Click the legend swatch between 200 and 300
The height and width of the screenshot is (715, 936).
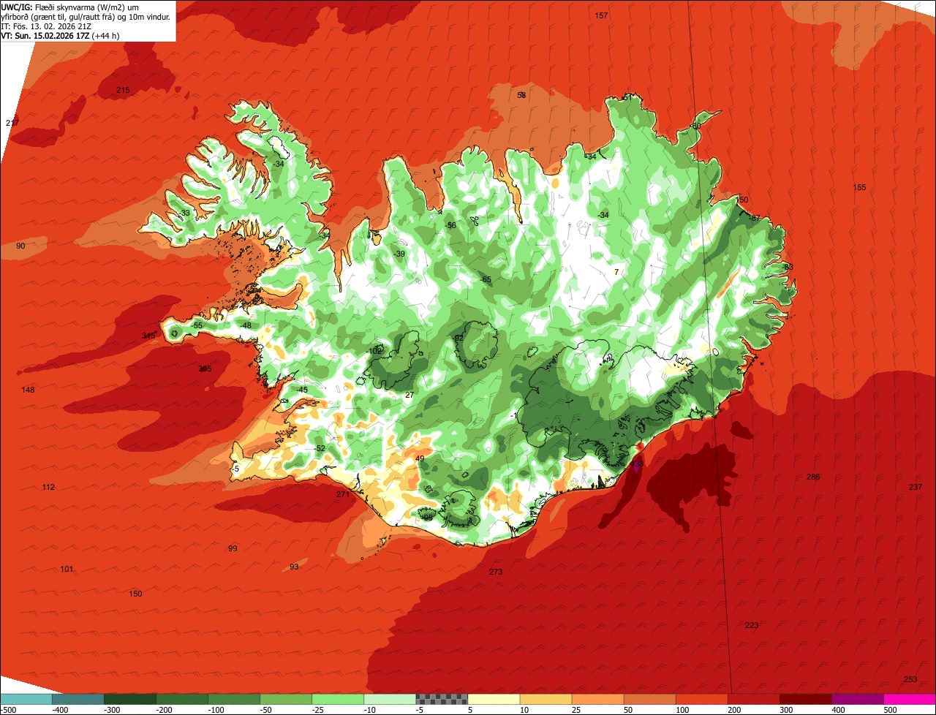click(754, 699)
